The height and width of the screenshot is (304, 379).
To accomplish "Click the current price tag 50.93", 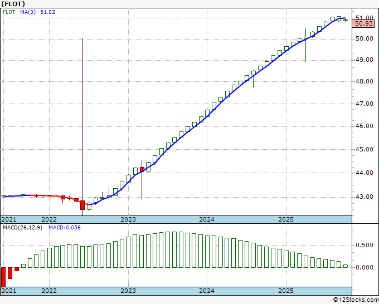I will [x=364, y=24].
